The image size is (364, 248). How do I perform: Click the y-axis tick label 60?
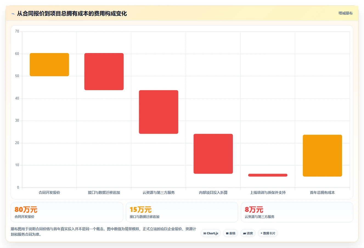coord(17,54)
